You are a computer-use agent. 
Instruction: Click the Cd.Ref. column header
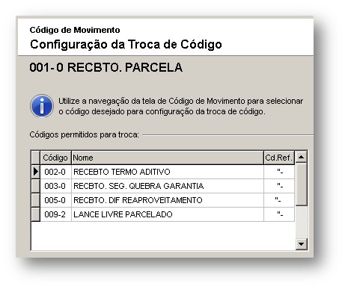(279, 158)
